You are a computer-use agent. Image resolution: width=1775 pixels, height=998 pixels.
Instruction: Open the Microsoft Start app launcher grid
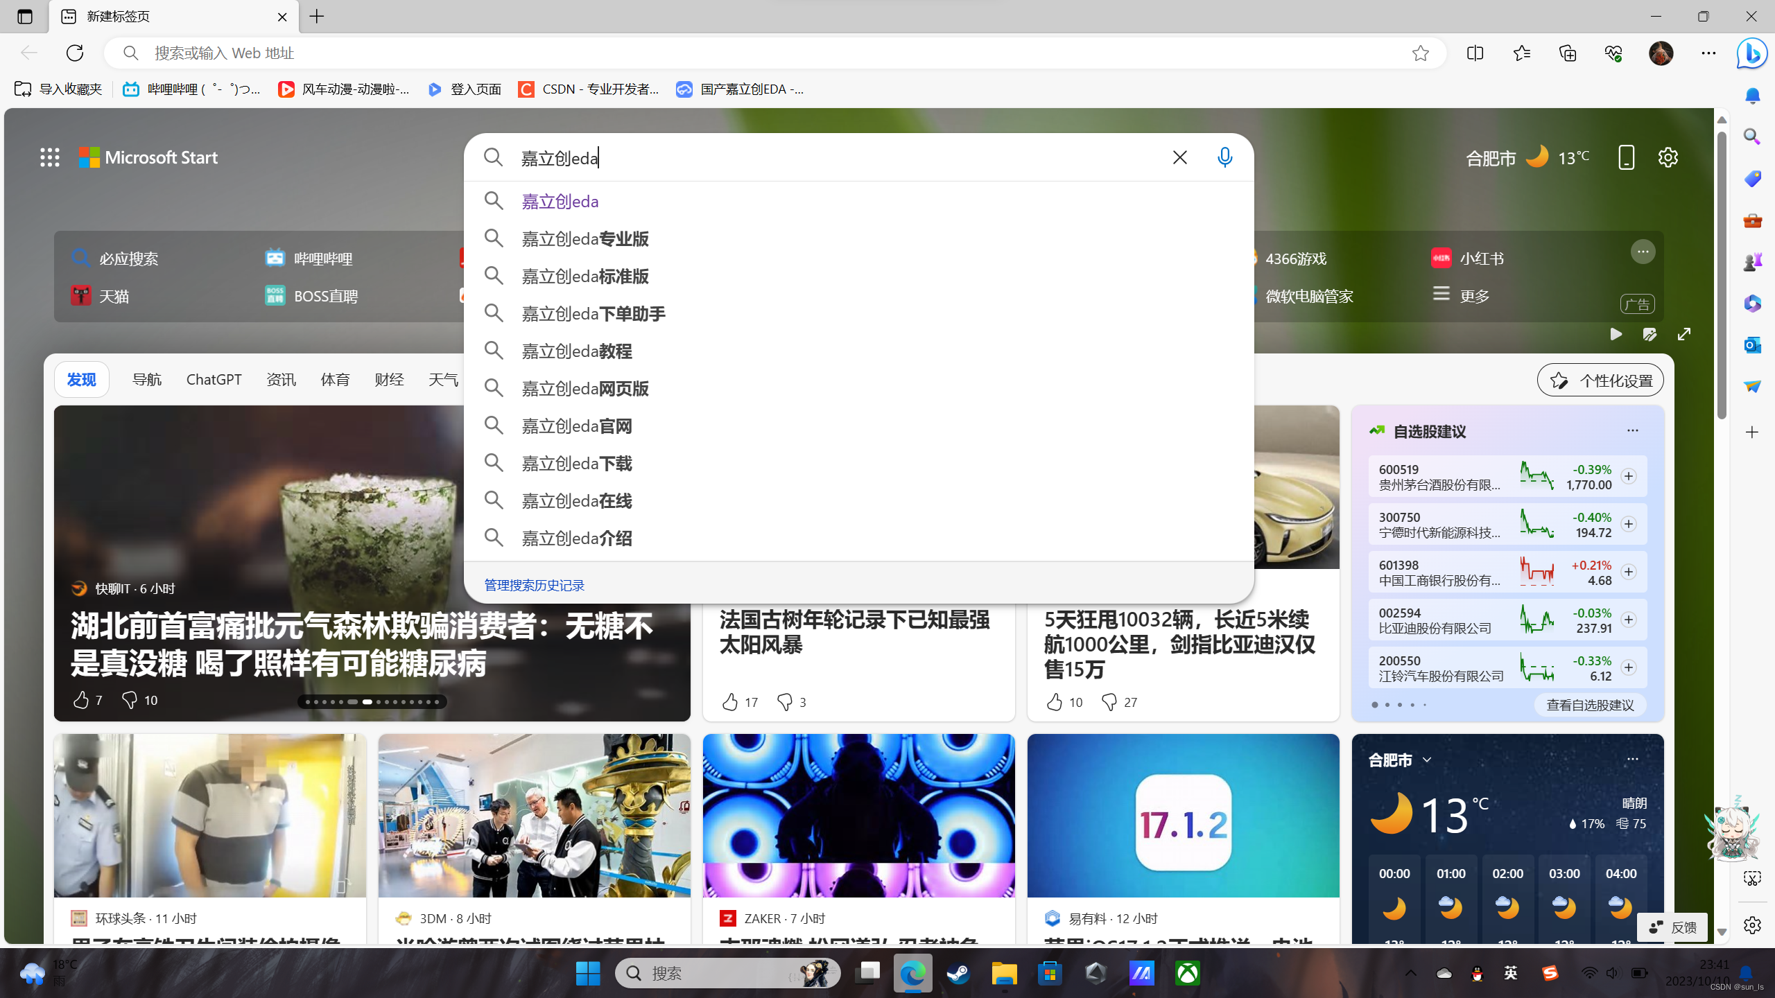49,157
